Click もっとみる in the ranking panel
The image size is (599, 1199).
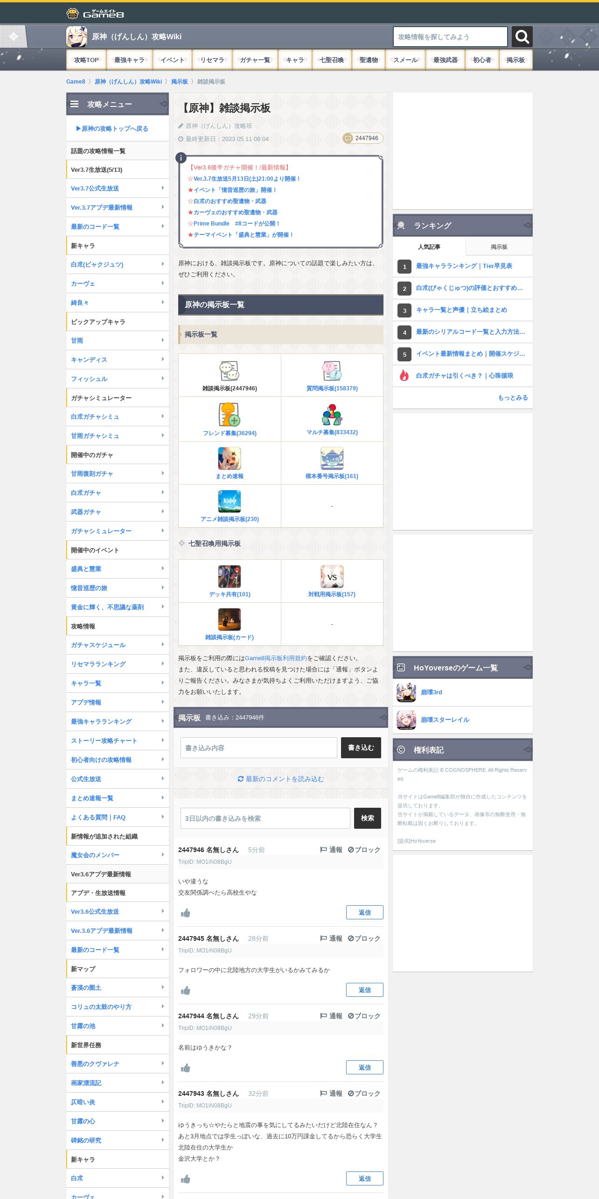coord(513,398)
